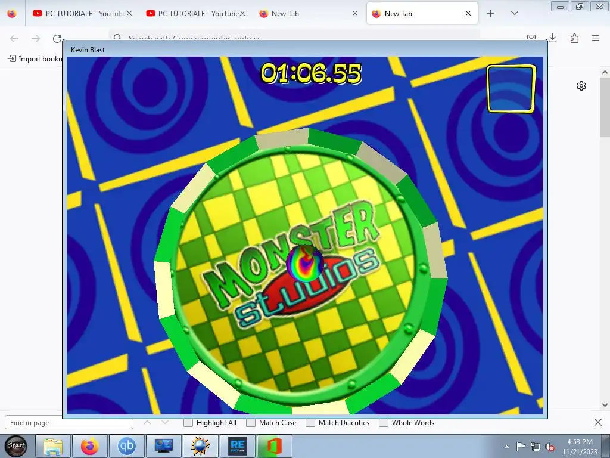Open qBittorrent from the taskbar
Screen dimensions: 610x458
127,446
